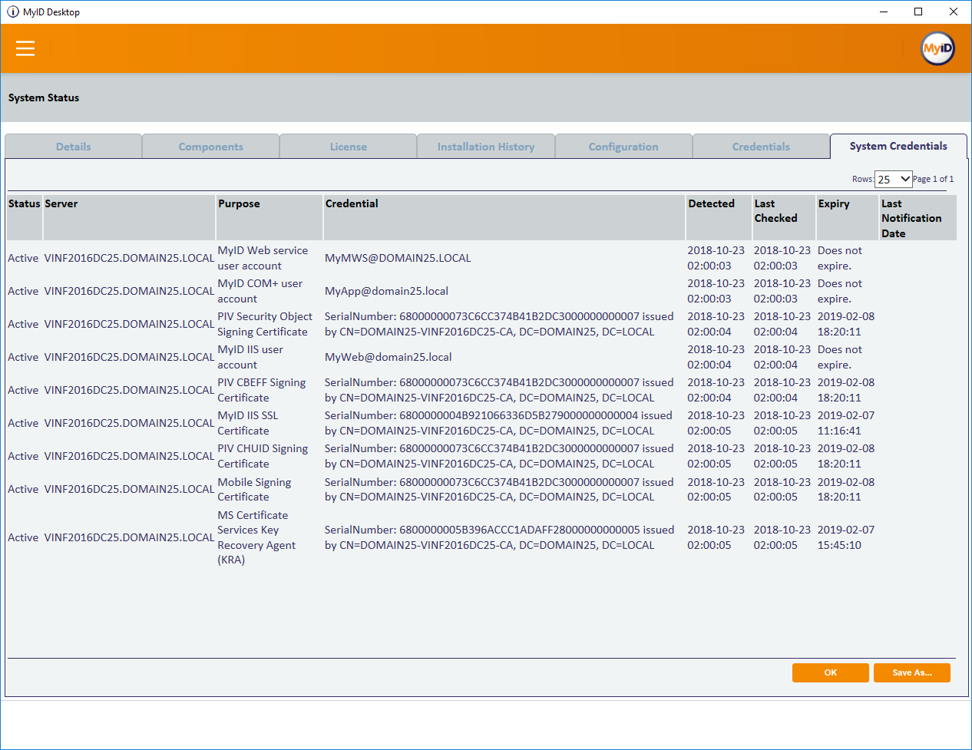This screenshot has width=972, height=750.
Task: Expand the Rows dropdown
Action: [x=894, y=179]
